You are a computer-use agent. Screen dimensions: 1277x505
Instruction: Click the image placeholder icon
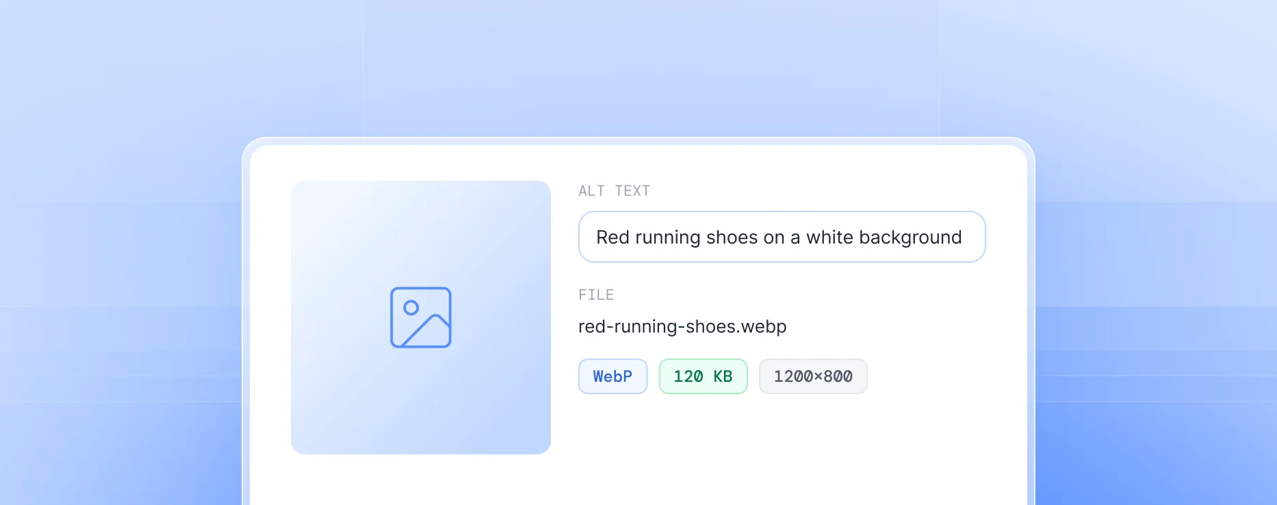(x=421, y=318)
